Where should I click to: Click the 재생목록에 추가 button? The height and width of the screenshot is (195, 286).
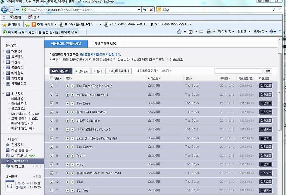coord(118,71)
